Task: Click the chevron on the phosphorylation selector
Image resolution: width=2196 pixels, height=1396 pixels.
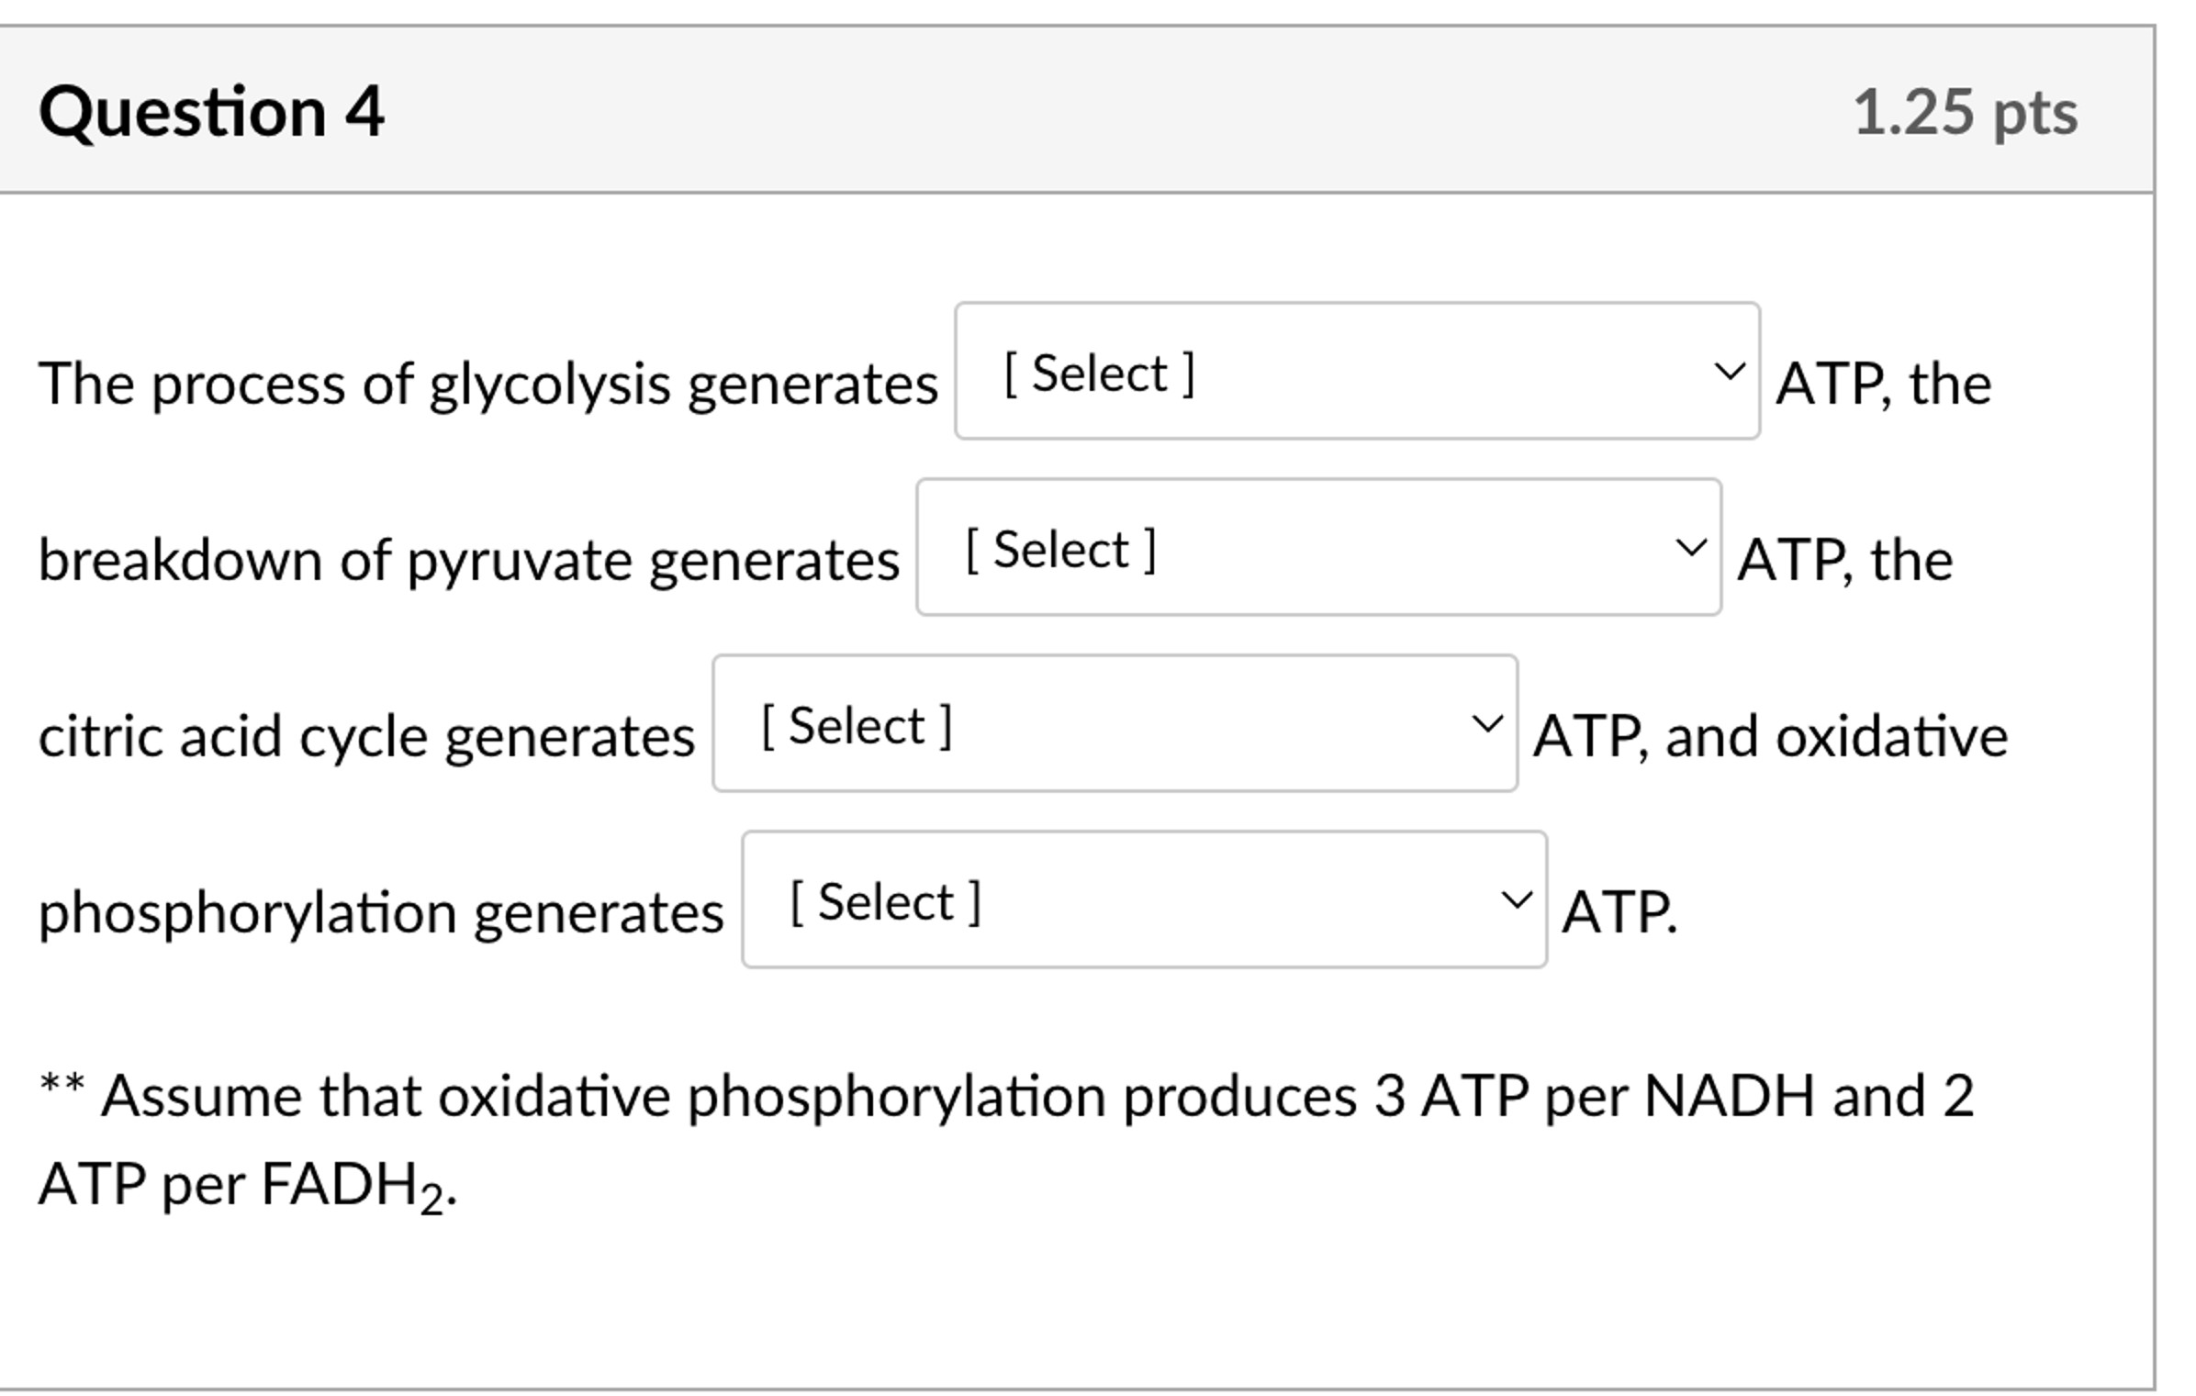Action: pos(1519,899)
